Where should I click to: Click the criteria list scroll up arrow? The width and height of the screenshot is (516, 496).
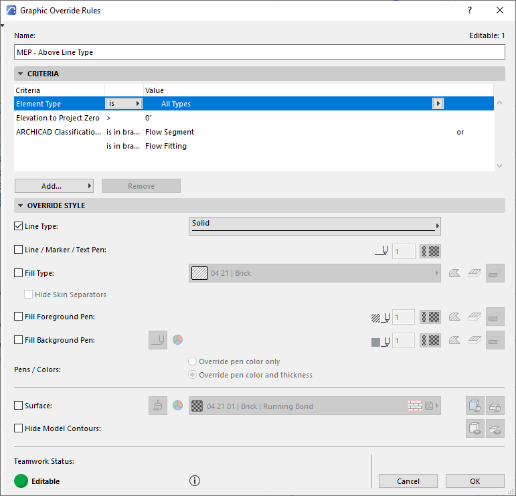(x=499, y=102)
